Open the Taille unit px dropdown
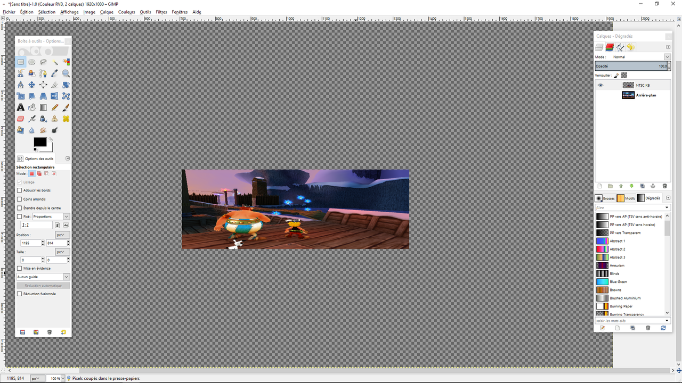 (x=62, y=252)
